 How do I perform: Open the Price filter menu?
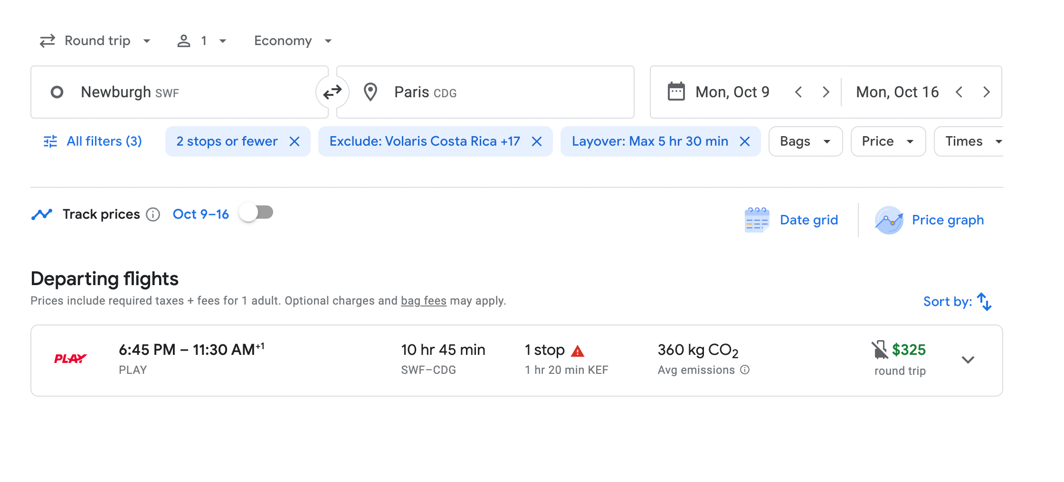(887, 141)
